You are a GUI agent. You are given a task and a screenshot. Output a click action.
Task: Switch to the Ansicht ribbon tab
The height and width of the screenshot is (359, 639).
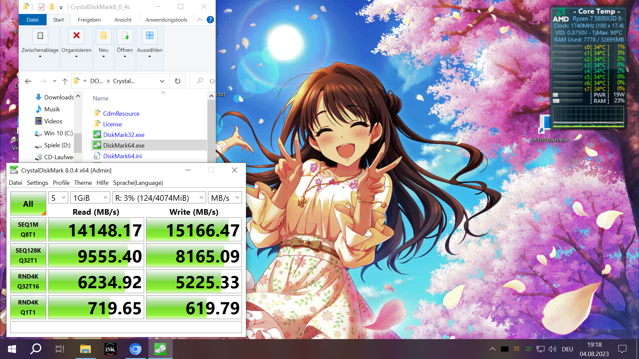coord(123,20)
